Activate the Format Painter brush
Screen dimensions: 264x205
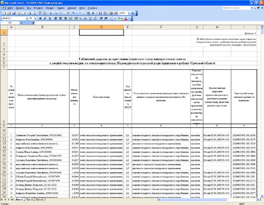tap(67, 13)
